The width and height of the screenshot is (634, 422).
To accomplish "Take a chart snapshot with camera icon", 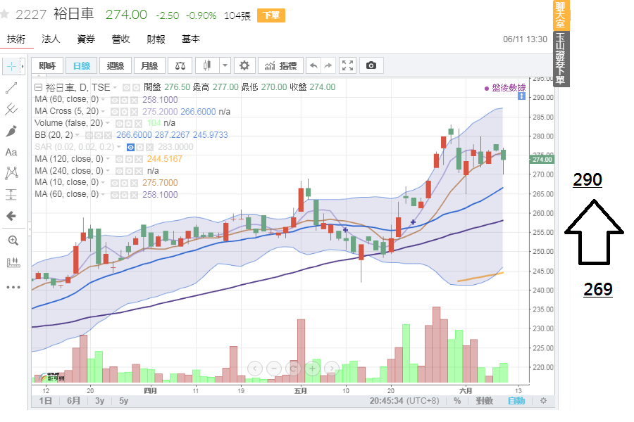I will (371, 65).
